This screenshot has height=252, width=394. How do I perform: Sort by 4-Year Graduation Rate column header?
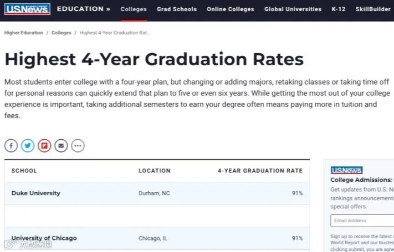coord(260,171)
